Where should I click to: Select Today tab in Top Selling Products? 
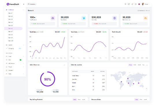pos(75,99)
